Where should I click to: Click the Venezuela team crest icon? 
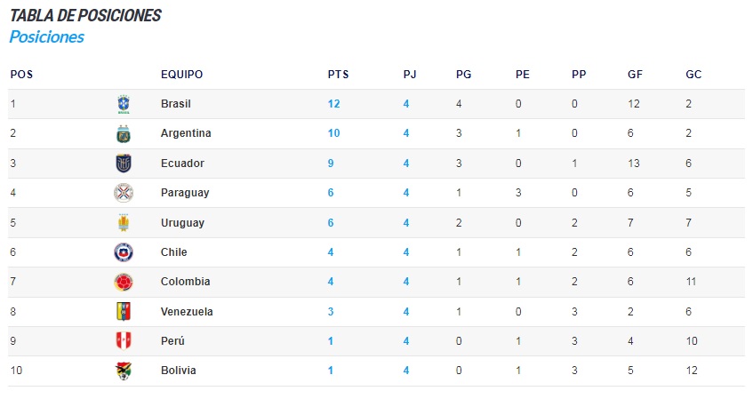tap(124, 312)
